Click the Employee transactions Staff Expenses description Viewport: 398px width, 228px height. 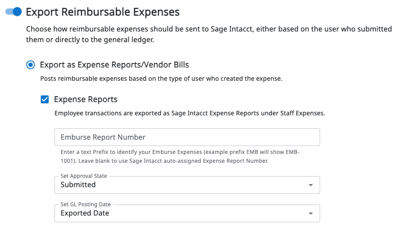tap(189, 113)
